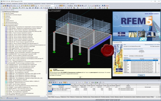Pin the project navigator panel
This screenshot has width=161, height=101.
45,10
